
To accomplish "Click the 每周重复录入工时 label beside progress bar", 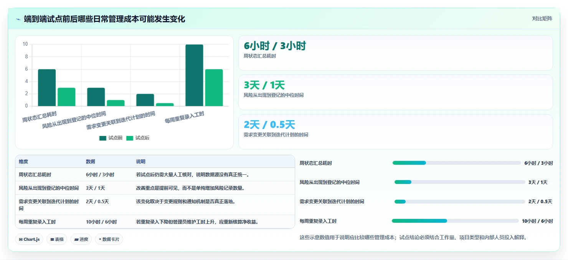I will pos(318,221).
